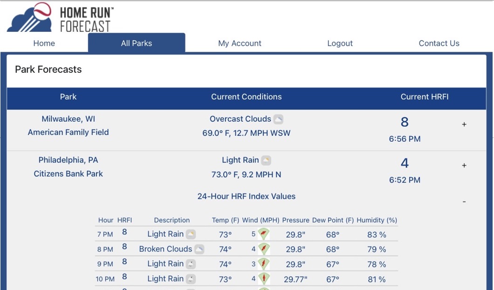The image size is (494, 290).
Task: Click the 9 PM wind direction icon
Action: coord(264,264)
